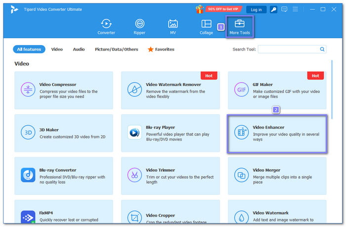Screen dimensions: 346x227
Task: Open the Video Watermark Remover tool
Action: 170,90
